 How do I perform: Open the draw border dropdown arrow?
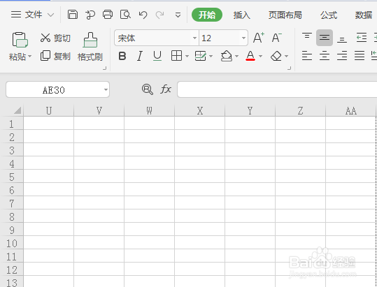click(x=211, y=57)
